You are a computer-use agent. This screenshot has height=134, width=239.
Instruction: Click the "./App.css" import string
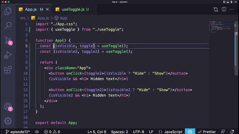(63, 24)
